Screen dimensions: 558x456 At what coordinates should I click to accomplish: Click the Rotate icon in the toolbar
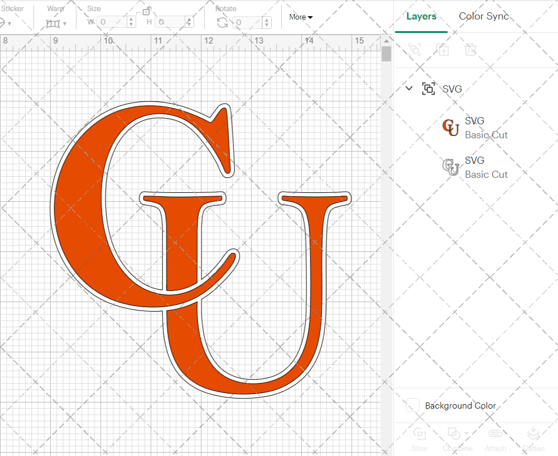pos(221,21)
